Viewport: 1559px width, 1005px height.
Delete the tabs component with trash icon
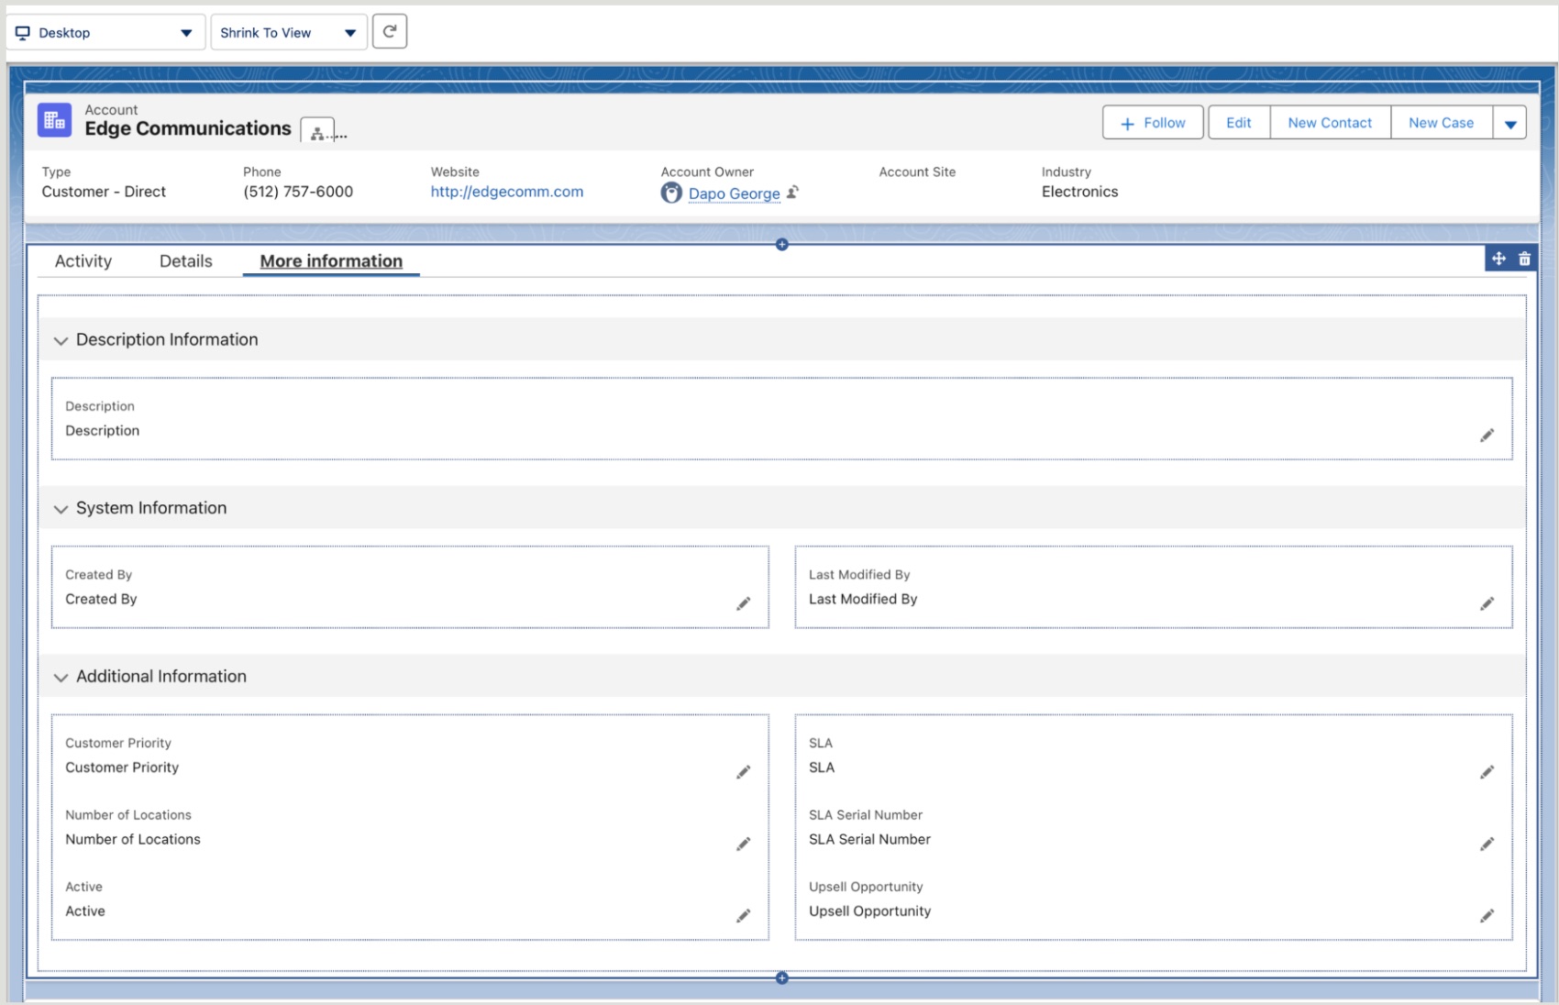coord(1524,259)
